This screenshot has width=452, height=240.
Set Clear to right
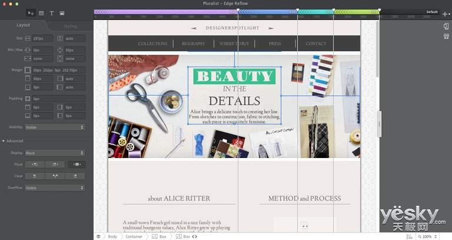pyautogui.click(x=75, y=176)
